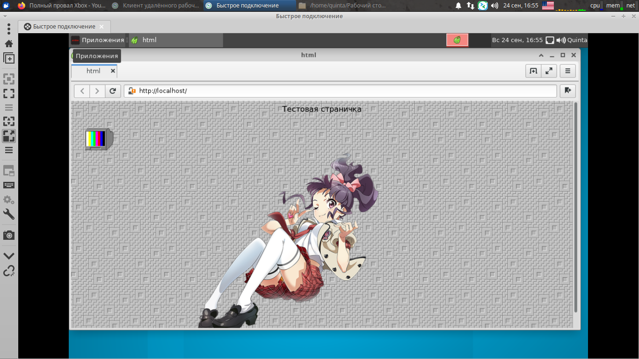Image resolution: width=639 pixels, height=359 pixels.
Task: Open the home icon in Remmina sidebar
Action: point(9,43)
